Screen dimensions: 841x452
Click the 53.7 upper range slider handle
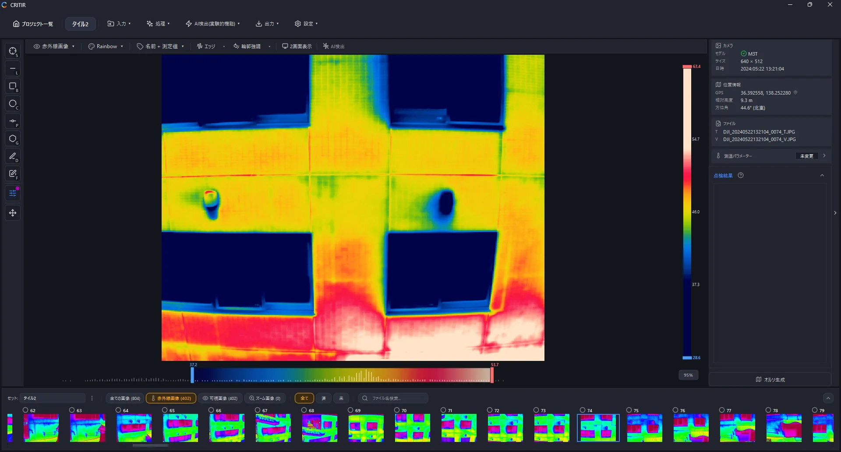(x=492, y=375)
